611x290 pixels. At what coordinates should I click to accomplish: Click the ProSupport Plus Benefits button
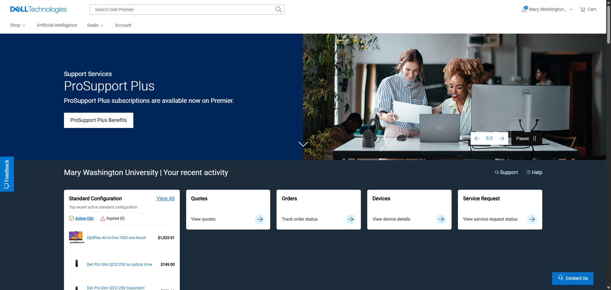click(x=98, y=120)
